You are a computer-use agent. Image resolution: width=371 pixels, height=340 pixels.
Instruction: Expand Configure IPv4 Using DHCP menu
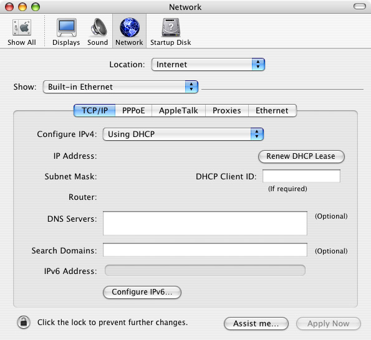coord(183,135)
